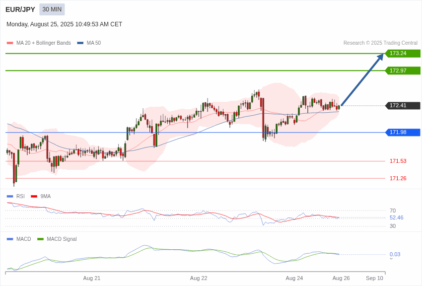422x286 pixels.
Task: Click the RSI 30 axis level
Action: point(393,226)
